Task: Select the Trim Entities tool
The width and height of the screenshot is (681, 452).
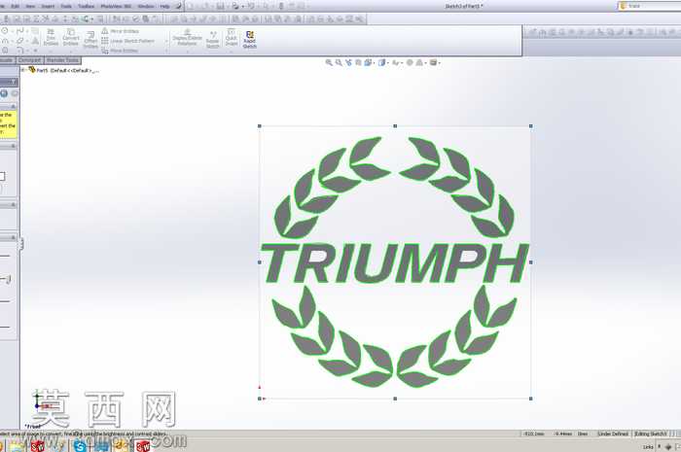Action: pos(51,37)
